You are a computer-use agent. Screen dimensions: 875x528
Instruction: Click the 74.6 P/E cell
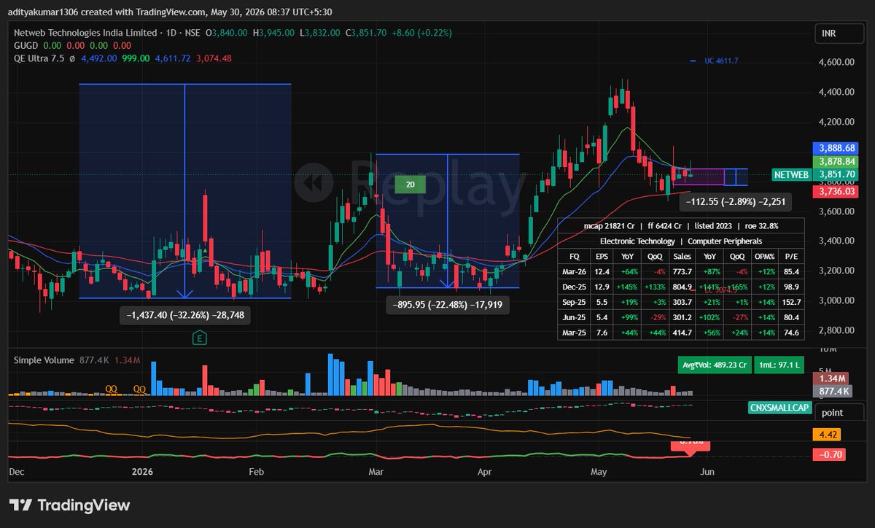[791, 333]
